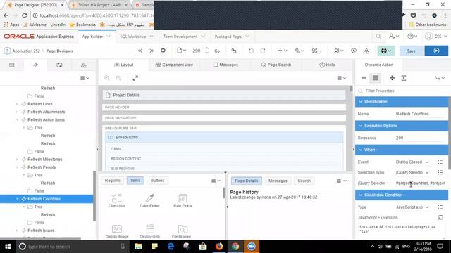Screen dimensions: 451x253
Task: Click the Redo icon
Action: 263,51
